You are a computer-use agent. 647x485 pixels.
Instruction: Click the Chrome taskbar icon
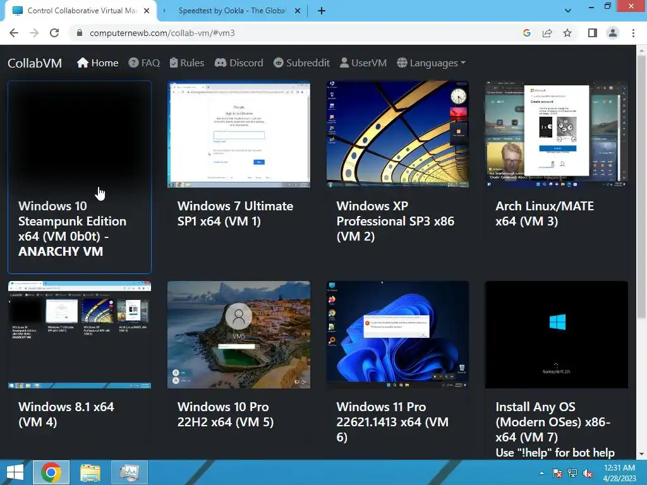click(51, 472)
